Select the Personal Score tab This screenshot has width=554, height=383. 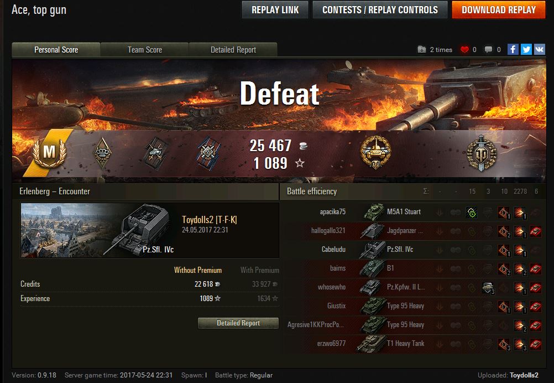(x=56, y=50)
